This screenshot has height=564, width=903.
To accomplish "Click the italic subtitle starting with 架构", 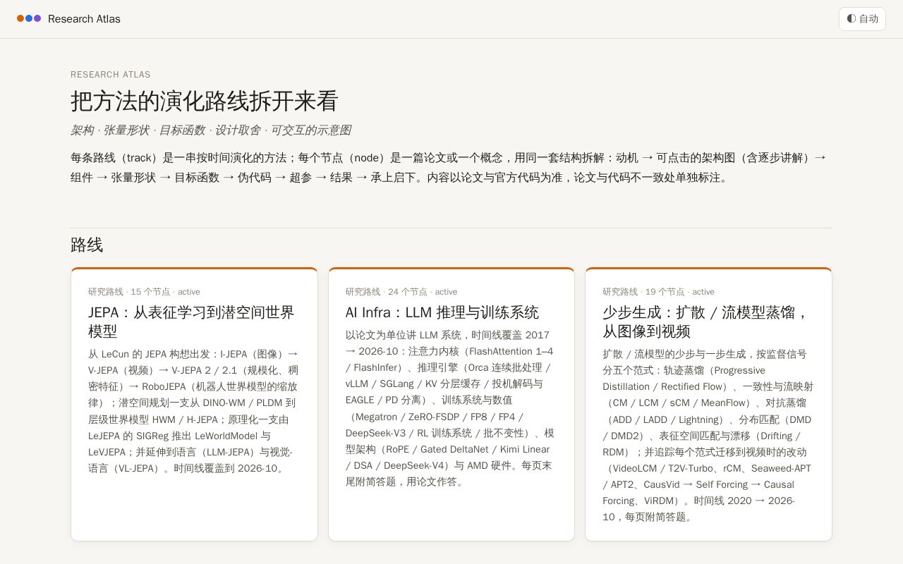I will (x=211, y=130).
